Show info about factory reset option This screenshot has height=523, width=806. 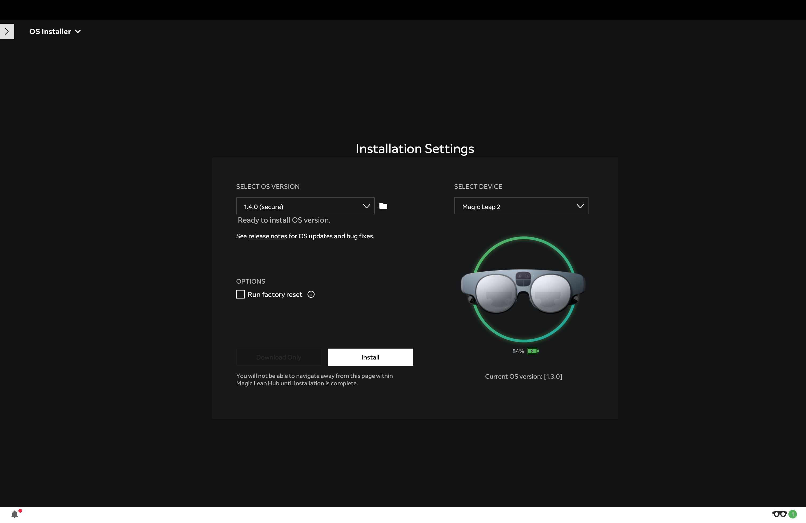(x=311, y=294)
